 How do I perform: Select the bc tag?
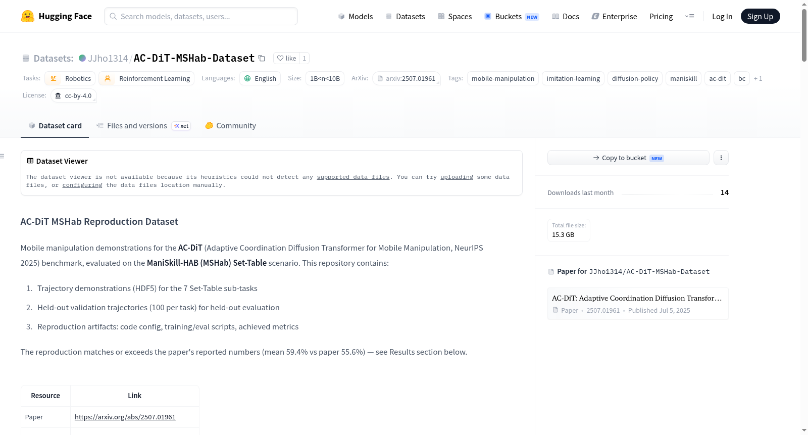[x=742, y=78]
